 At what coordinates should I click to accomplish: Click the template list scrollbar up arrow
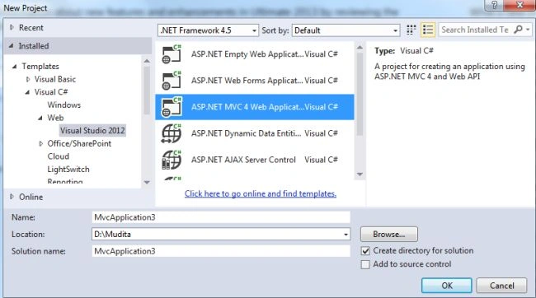click(360, 48)
